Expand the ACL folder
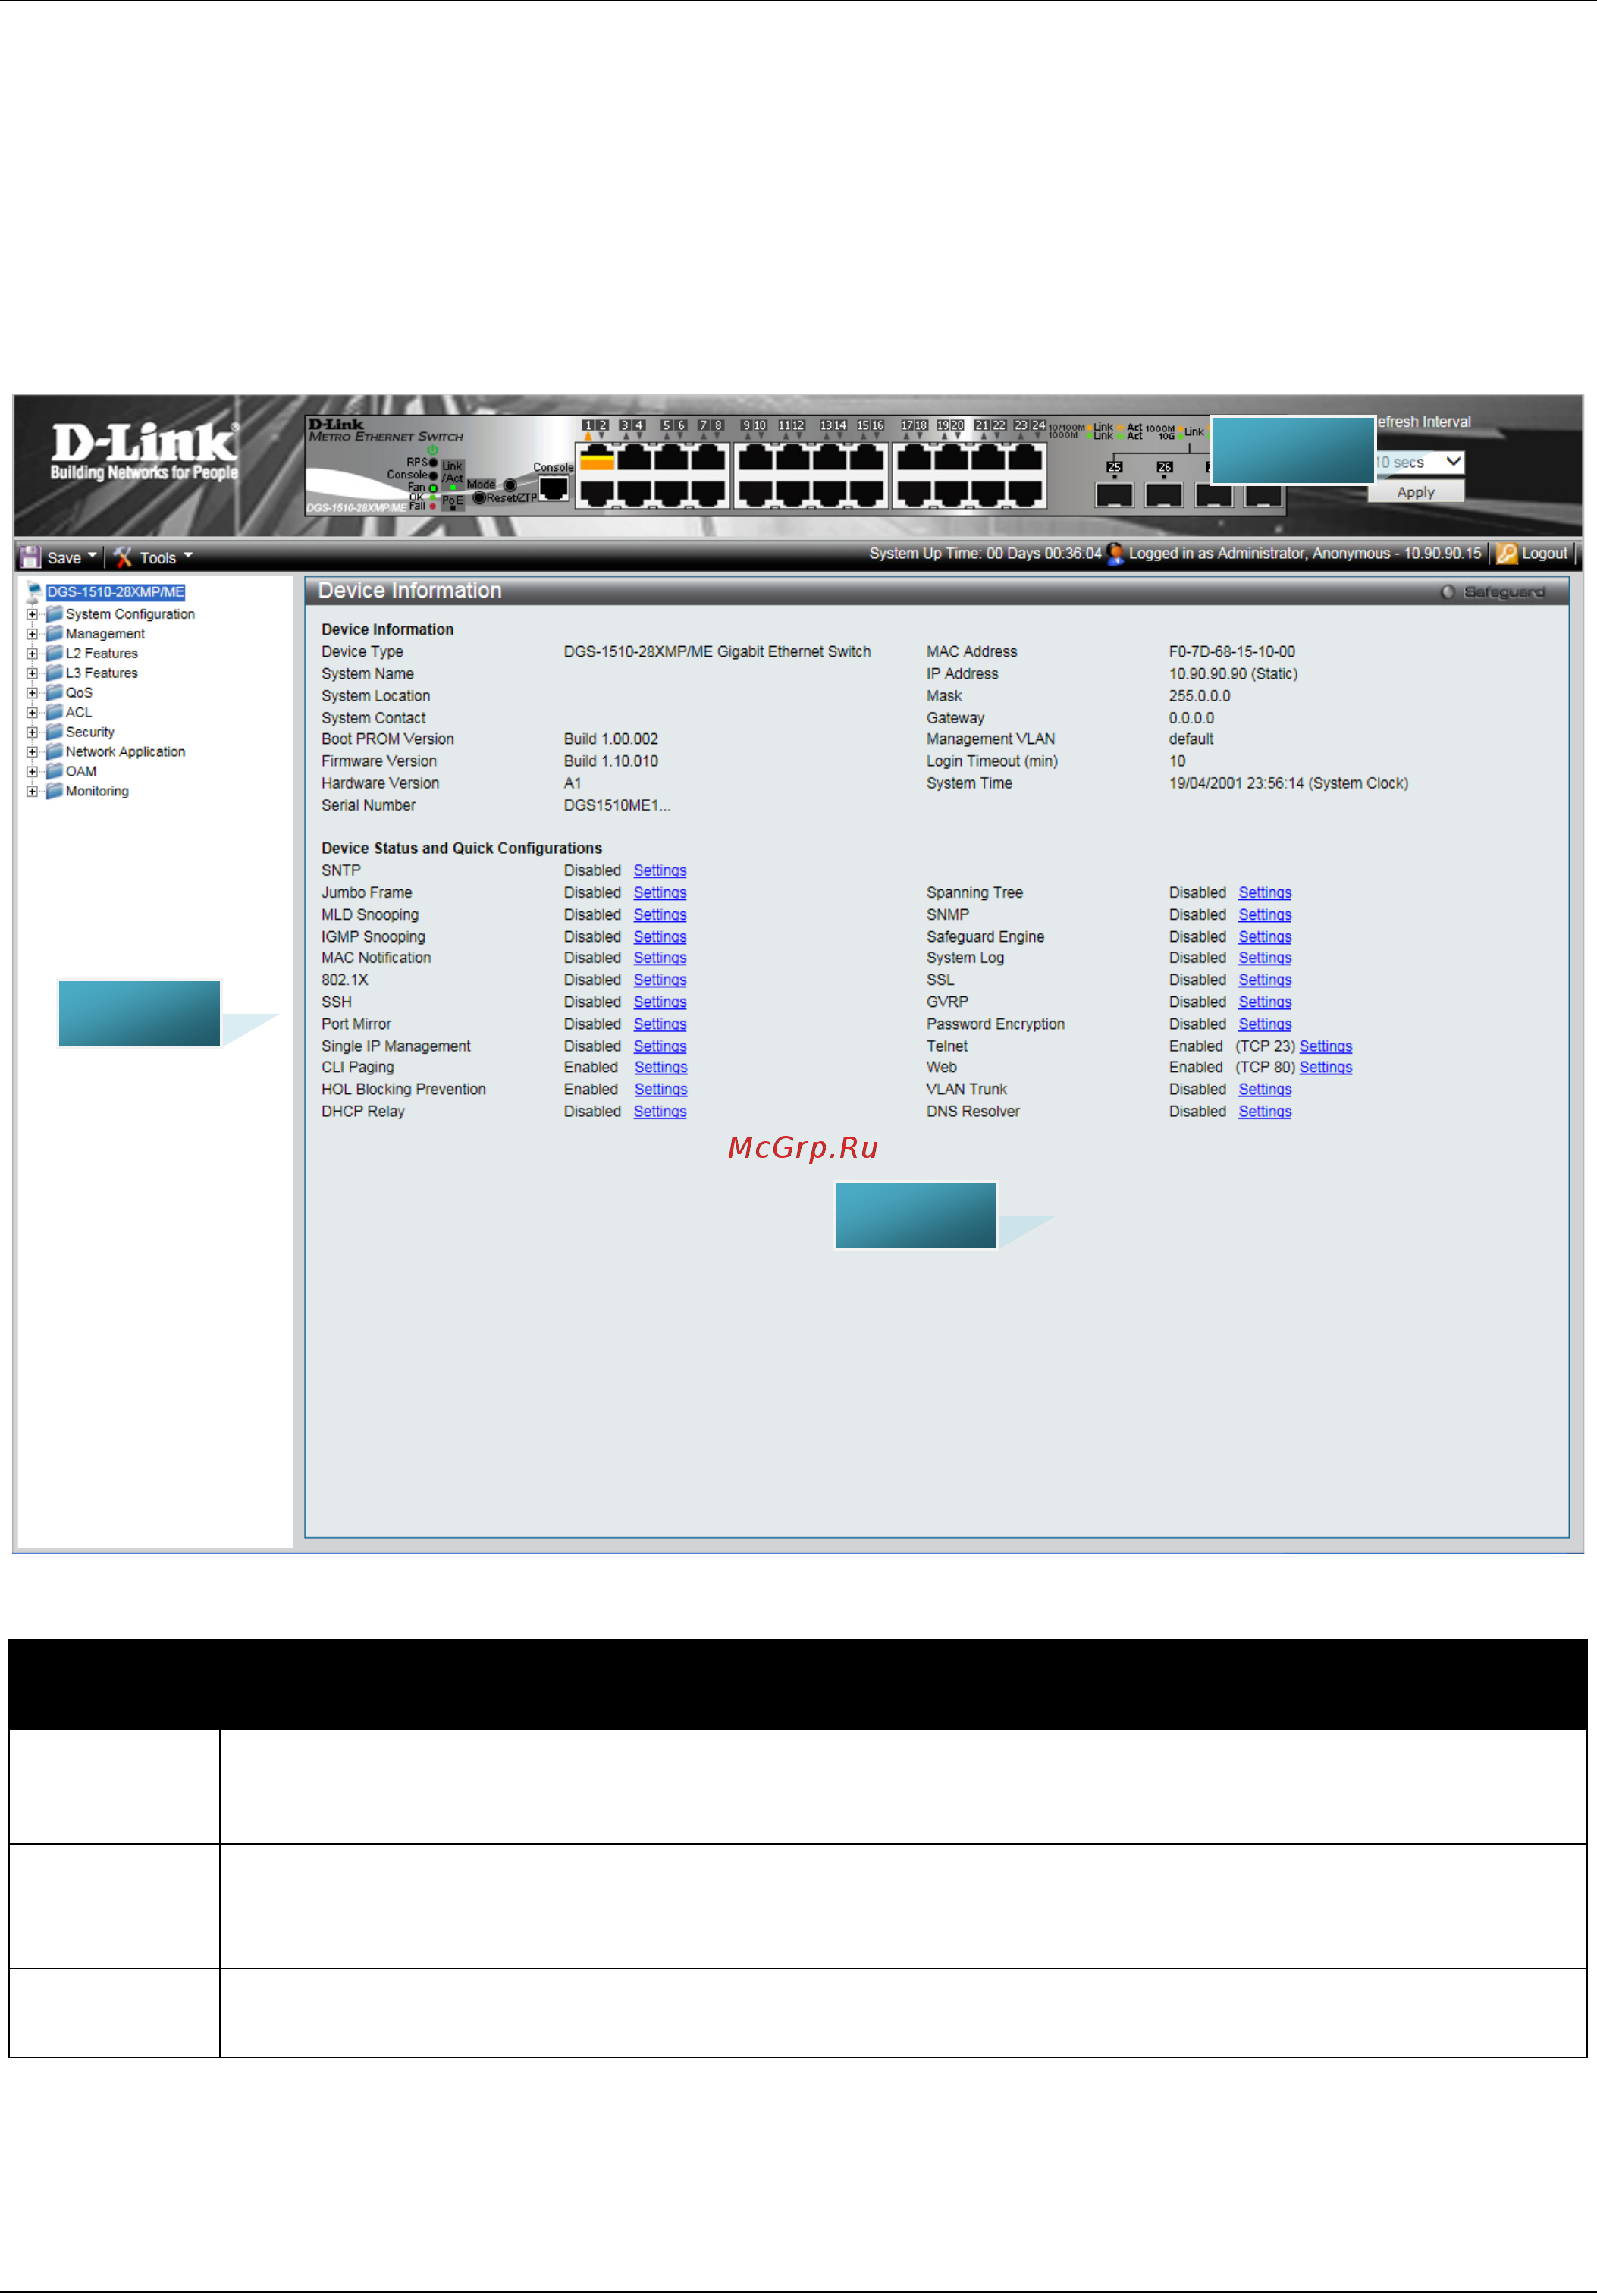 32,712
